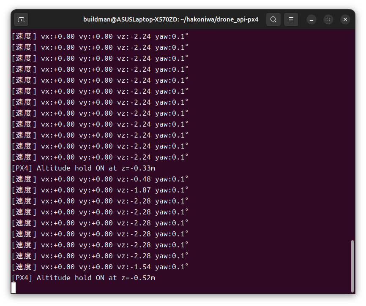Screen dimensions: 366x306
Task: Click the Altitude hold ON z=-0.33m line
Action: pos(83,168)
